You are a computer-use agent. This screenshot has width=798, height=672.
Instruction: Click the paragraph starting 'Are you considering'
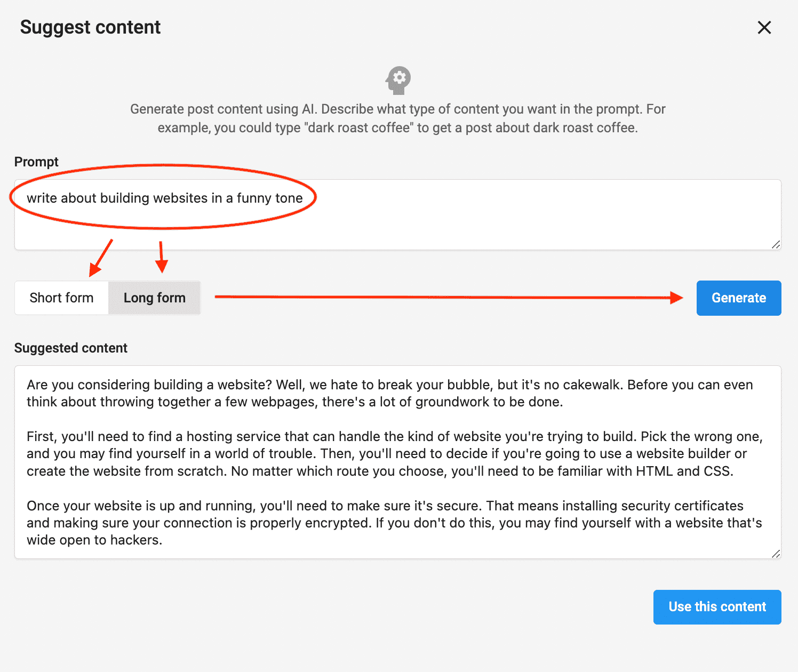tap(389, 394)
